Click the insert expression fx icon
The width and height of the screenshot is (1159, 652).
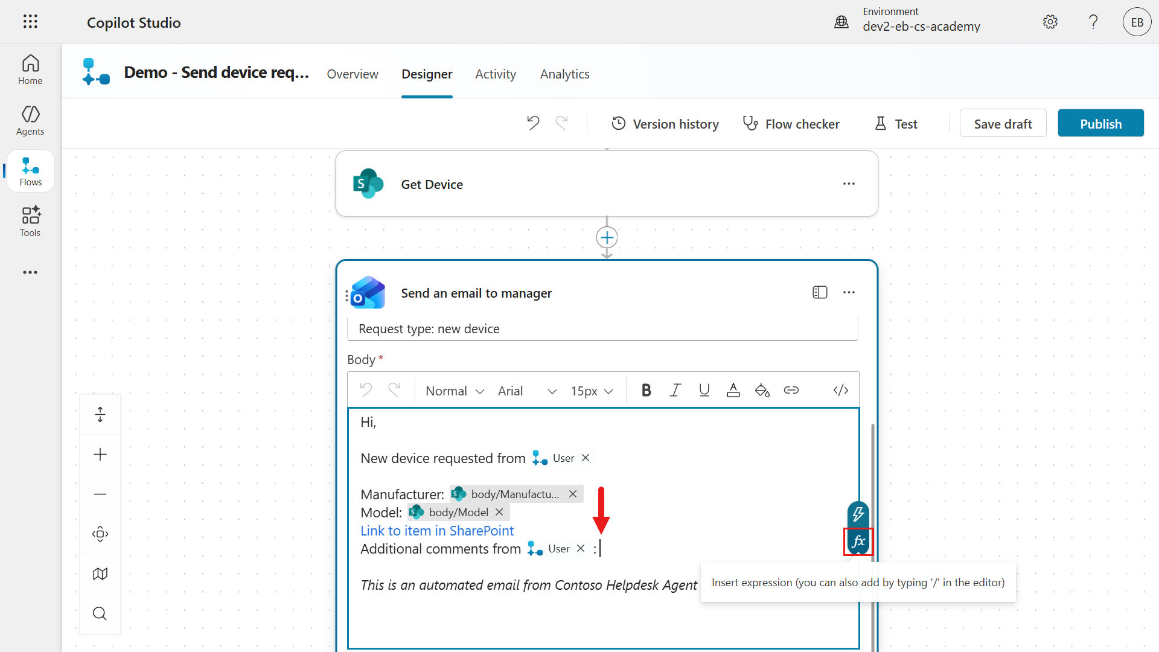[x=858, y=542]
